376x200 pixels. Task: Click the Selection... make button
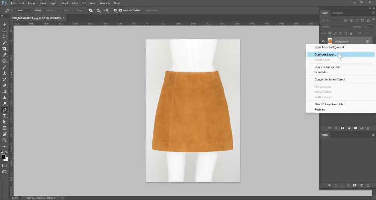point(51,11)
